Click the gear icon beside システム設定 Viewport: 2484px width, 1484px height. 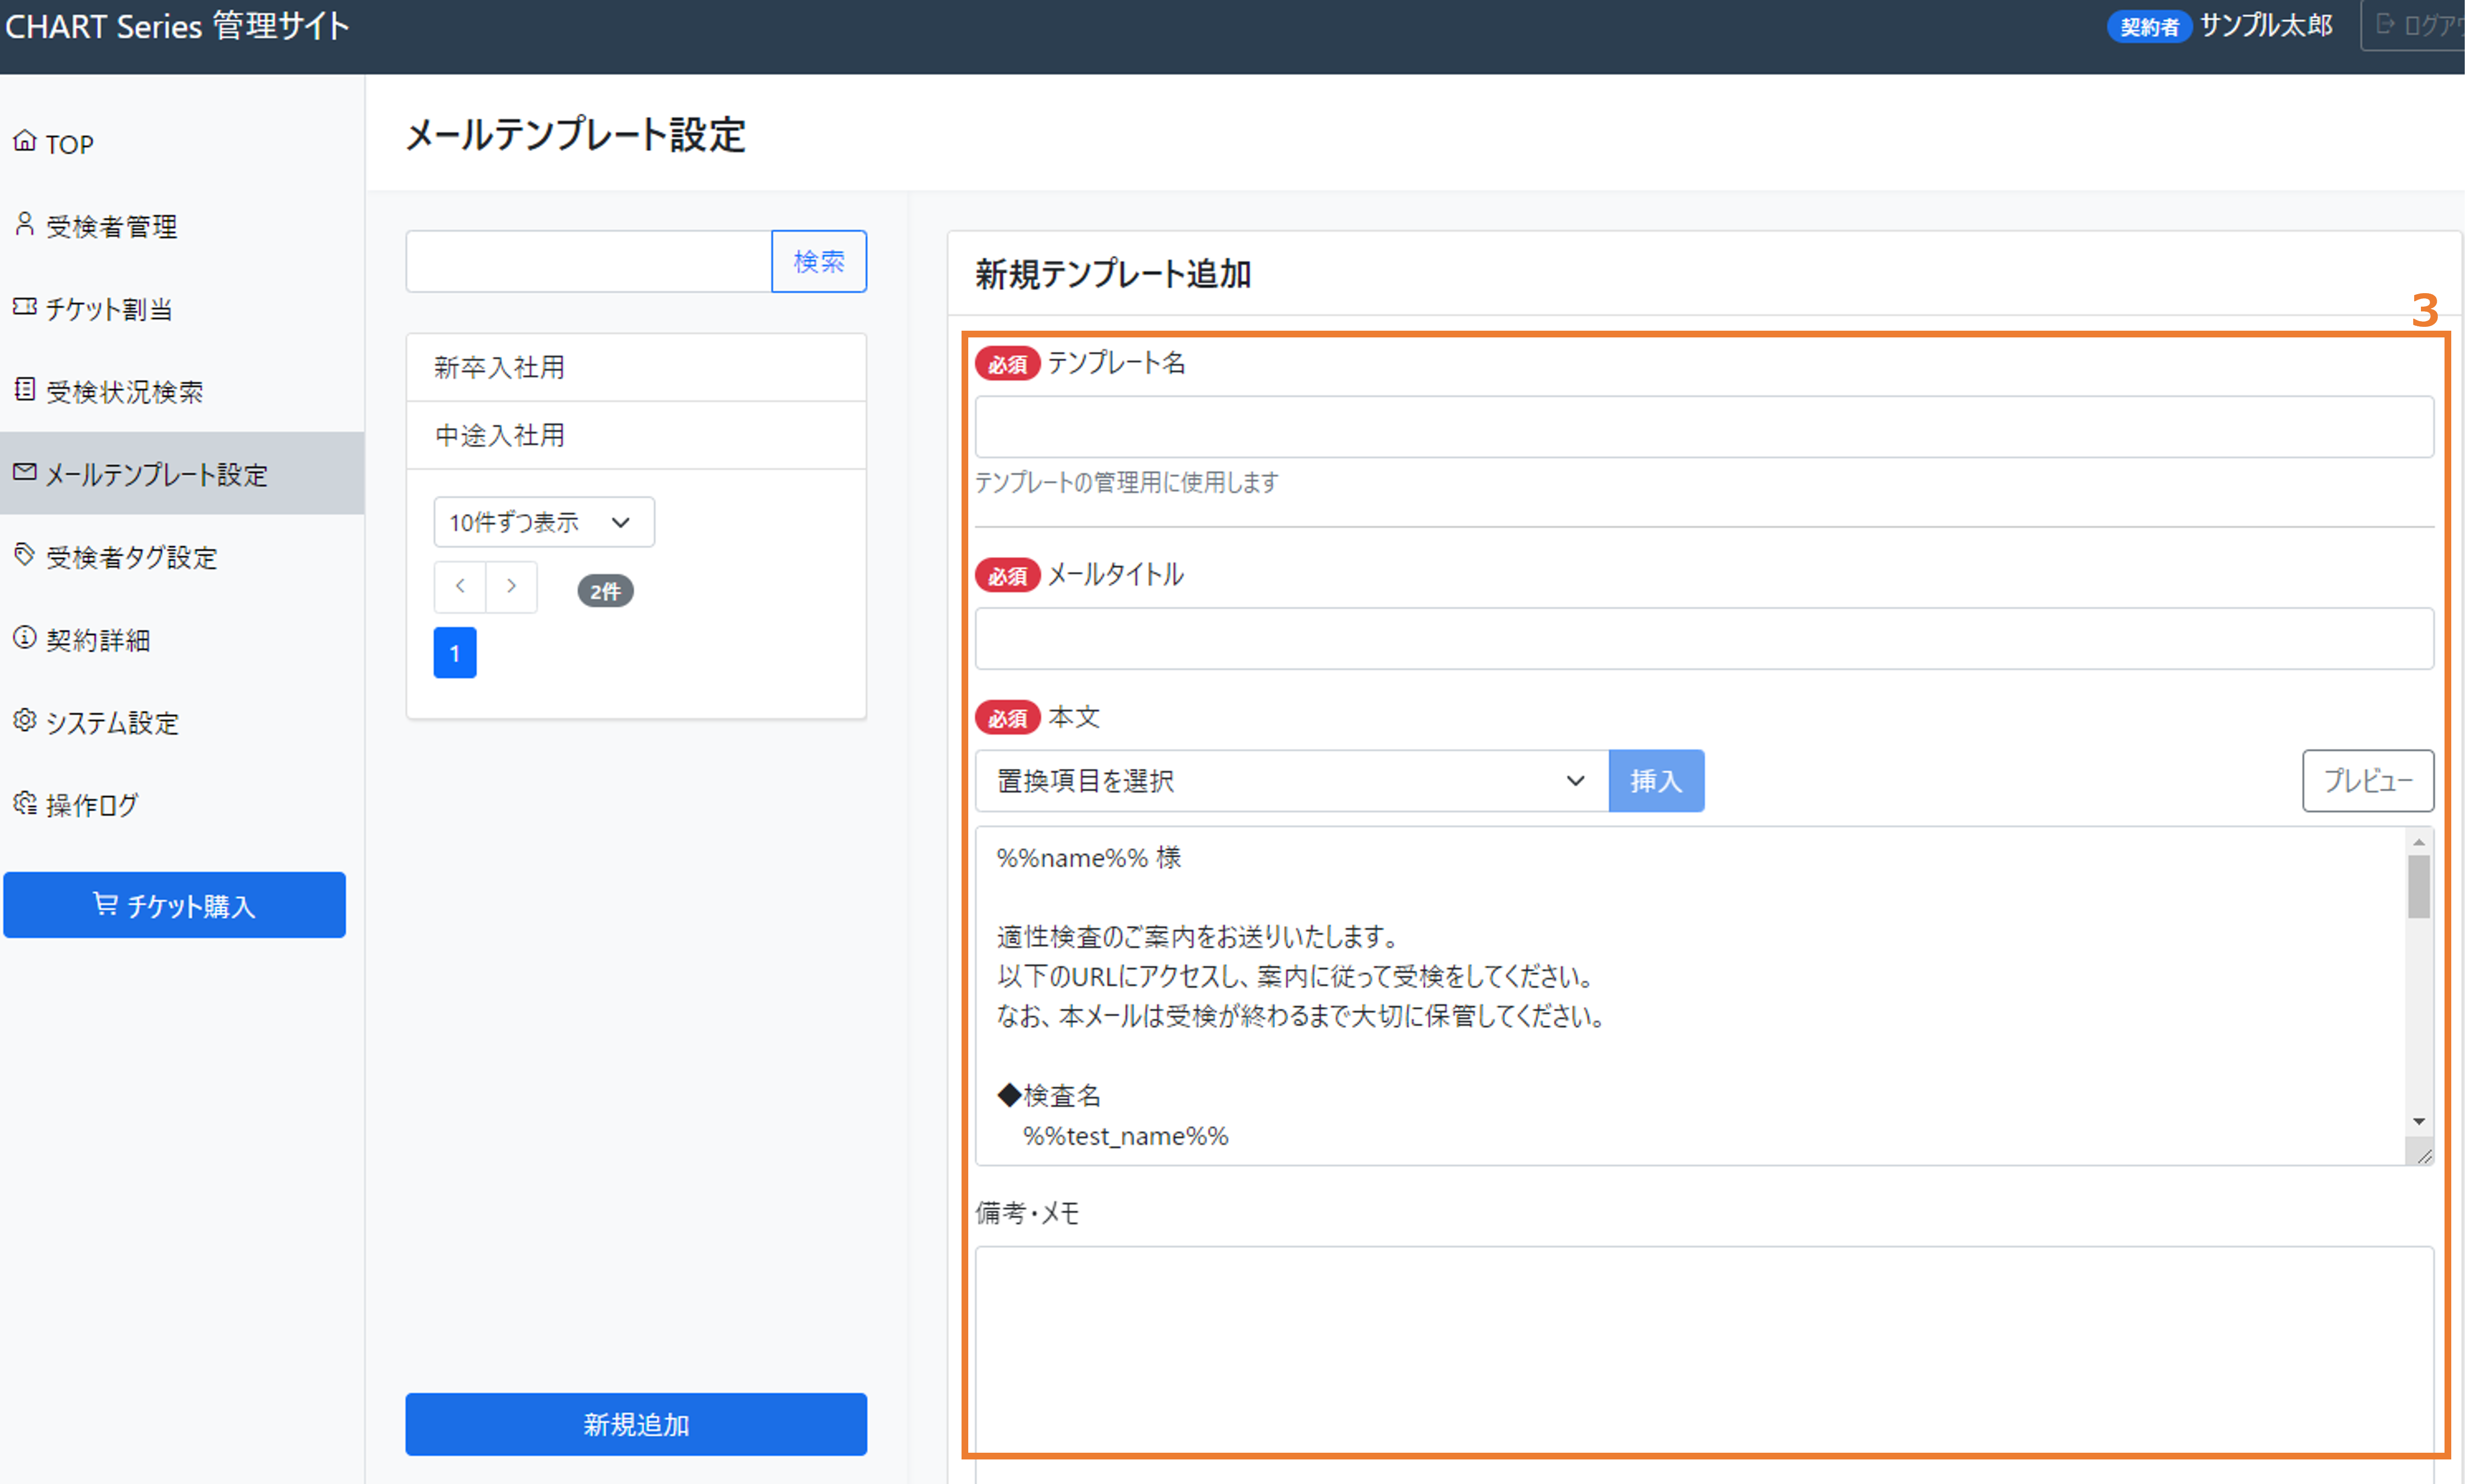(25, 721)
